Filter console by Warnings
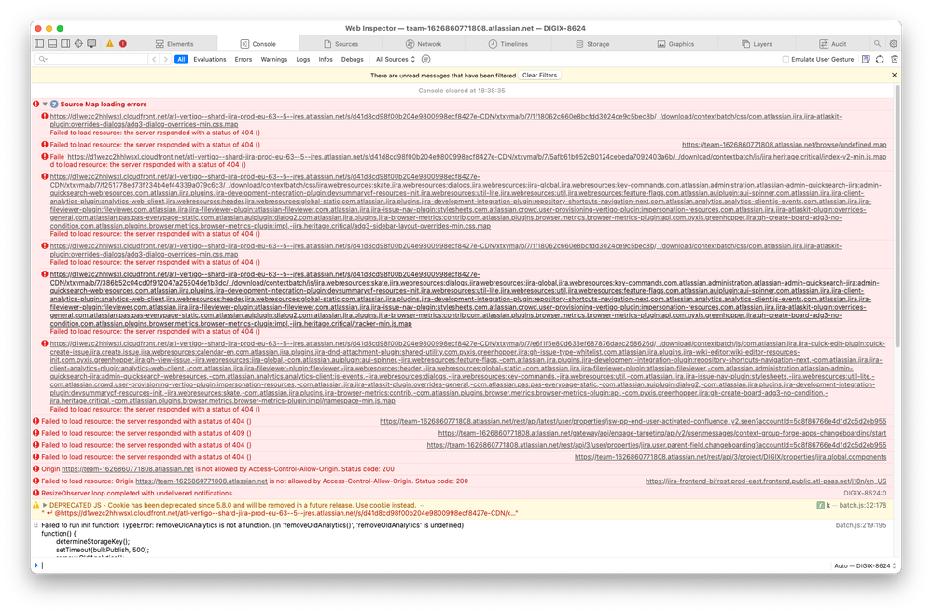The width and height of the screenshot is (932, 614). (274, 59)
